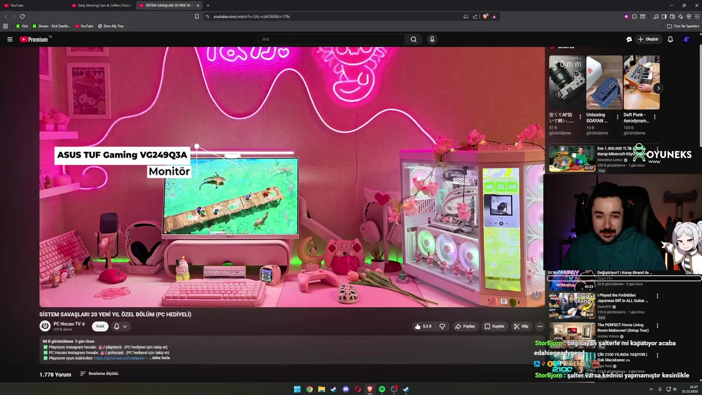Open Sıralama ölçütü sort dropdown

point(99,374)
